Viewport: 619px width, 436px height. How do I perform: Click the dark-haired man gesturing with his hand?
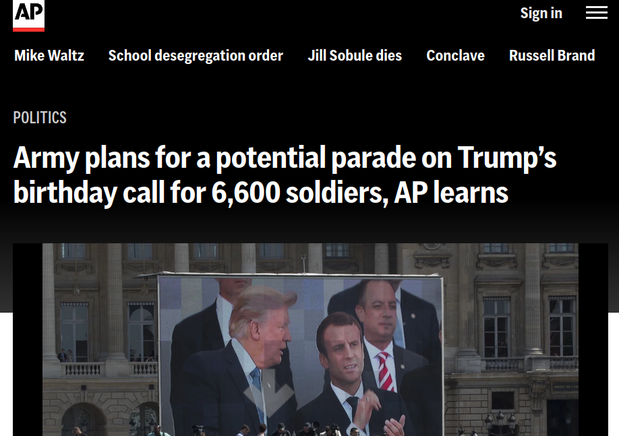click(x=347, y=375)
